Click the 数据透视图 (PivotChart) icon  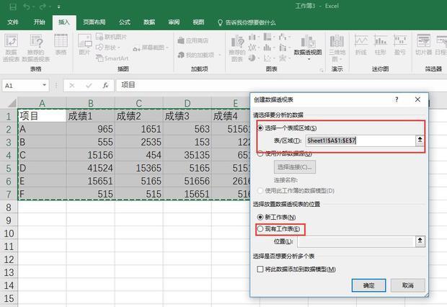click(x=307, y=42)
